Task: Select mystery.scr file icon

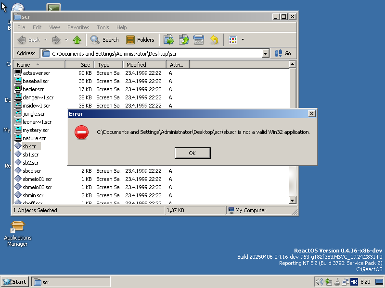Action: click(18, 130)
